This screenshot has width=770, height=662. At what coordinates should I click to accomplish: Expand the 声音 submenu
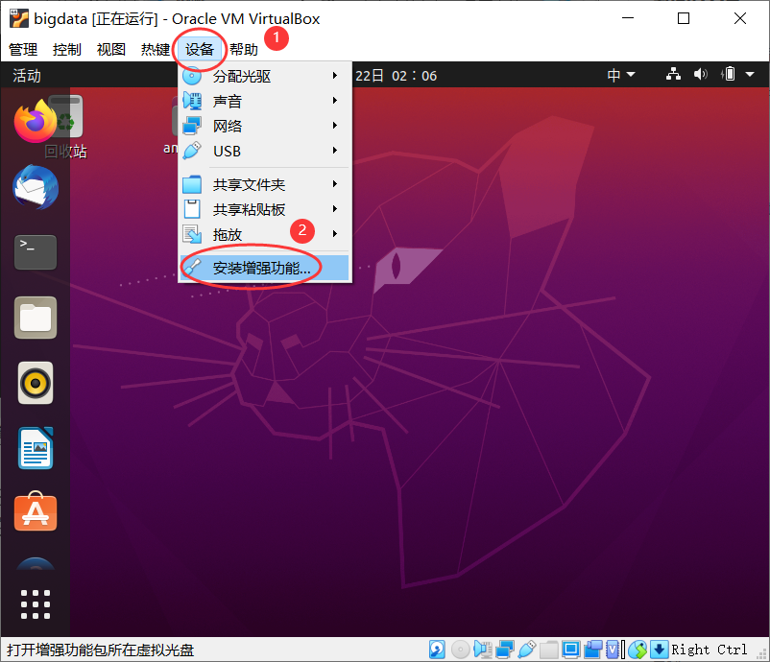pos(265,101)
